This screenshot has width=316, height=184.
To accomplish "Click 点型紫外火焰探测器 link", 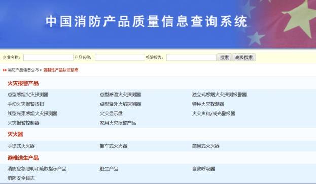I will coord(120,104).
